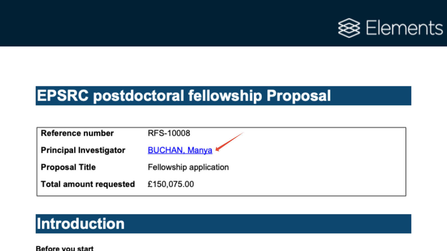
Task: Click the Elements stacked-layers logo icon
Action: click(x=349, y=28)
